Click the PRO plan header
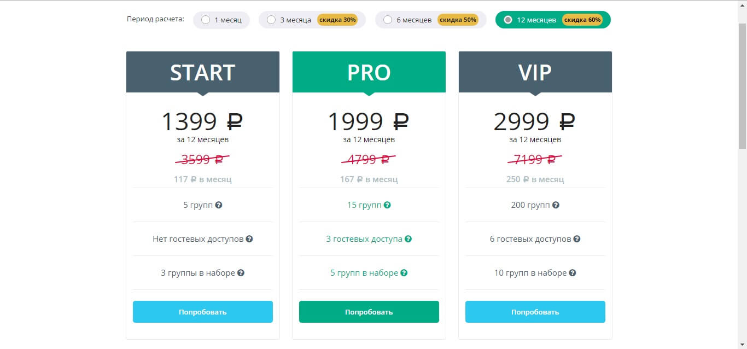The height and width of the screenshot is (349, 747). (369, 72)
